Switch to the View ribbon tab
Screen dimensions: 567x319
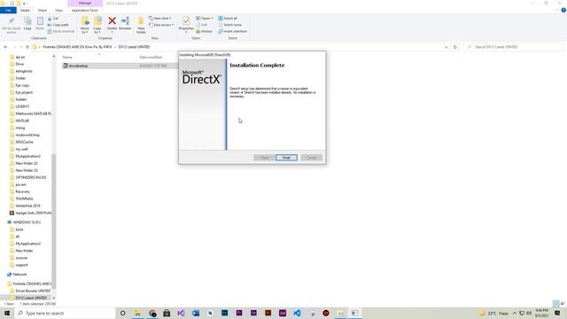58,11
